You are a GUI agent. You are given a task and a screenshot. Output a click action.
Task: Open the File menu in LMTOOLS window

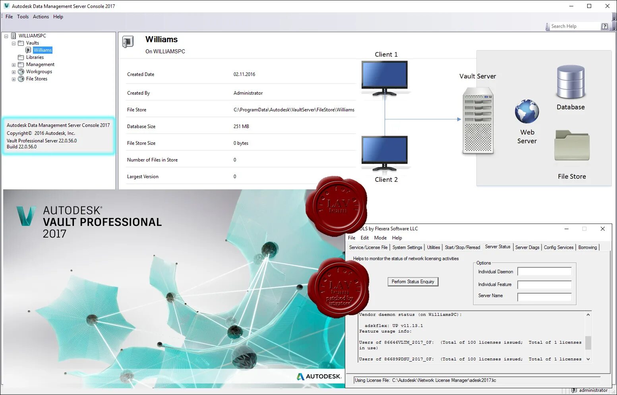pos(352,238)
